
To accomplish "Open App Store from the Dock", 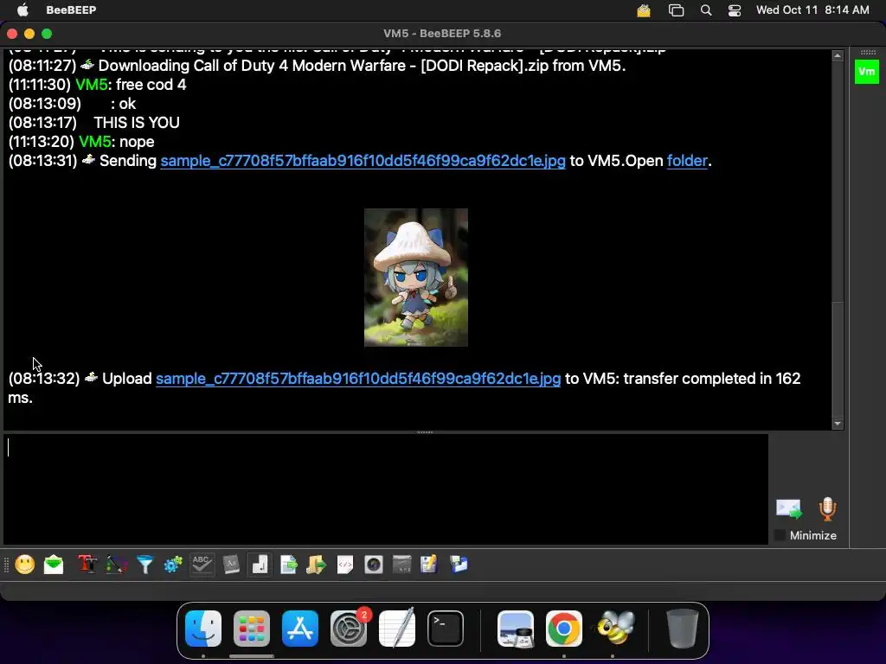I will click(300, 628).
